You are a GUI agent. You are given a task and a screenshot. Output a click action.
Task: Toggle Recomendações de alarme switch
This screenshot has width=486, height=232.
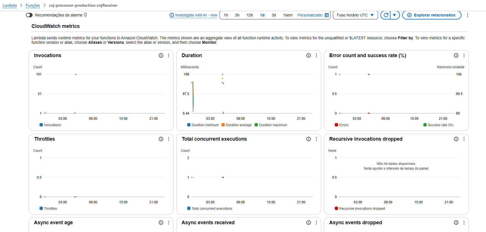(29, 15)
